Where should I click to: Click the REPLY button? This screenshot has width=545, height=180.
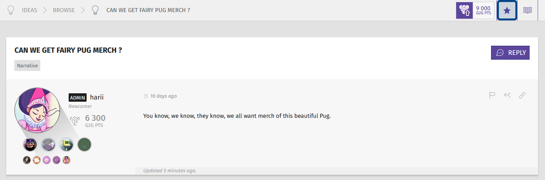pos(510,53)
